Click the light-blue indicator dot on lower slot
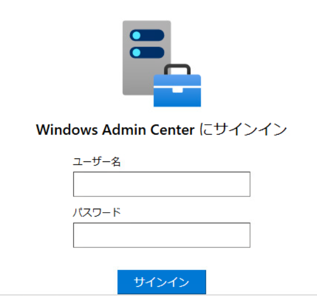Viewport: 317px width, 296px height. pos(136,52)
